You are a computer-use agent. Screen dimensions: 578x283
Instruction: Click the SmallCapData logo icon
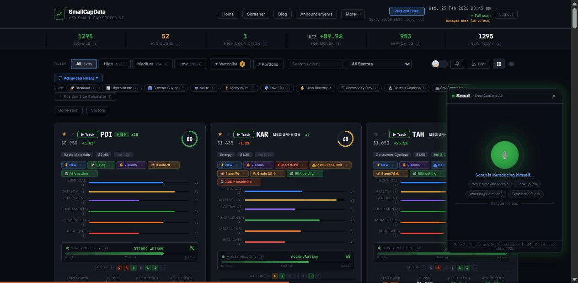(59, 14)
